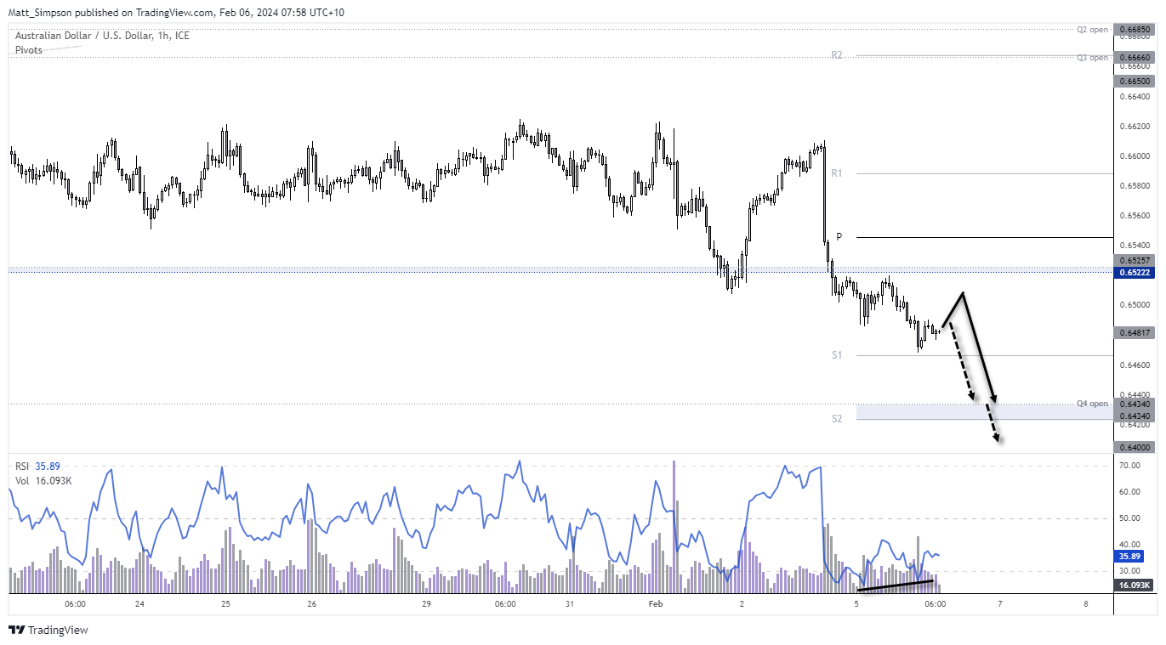The height and width of the screenshot is (645, 1166).
Task: Click the 'Q2 open' level label
Action: [1092, 30]
